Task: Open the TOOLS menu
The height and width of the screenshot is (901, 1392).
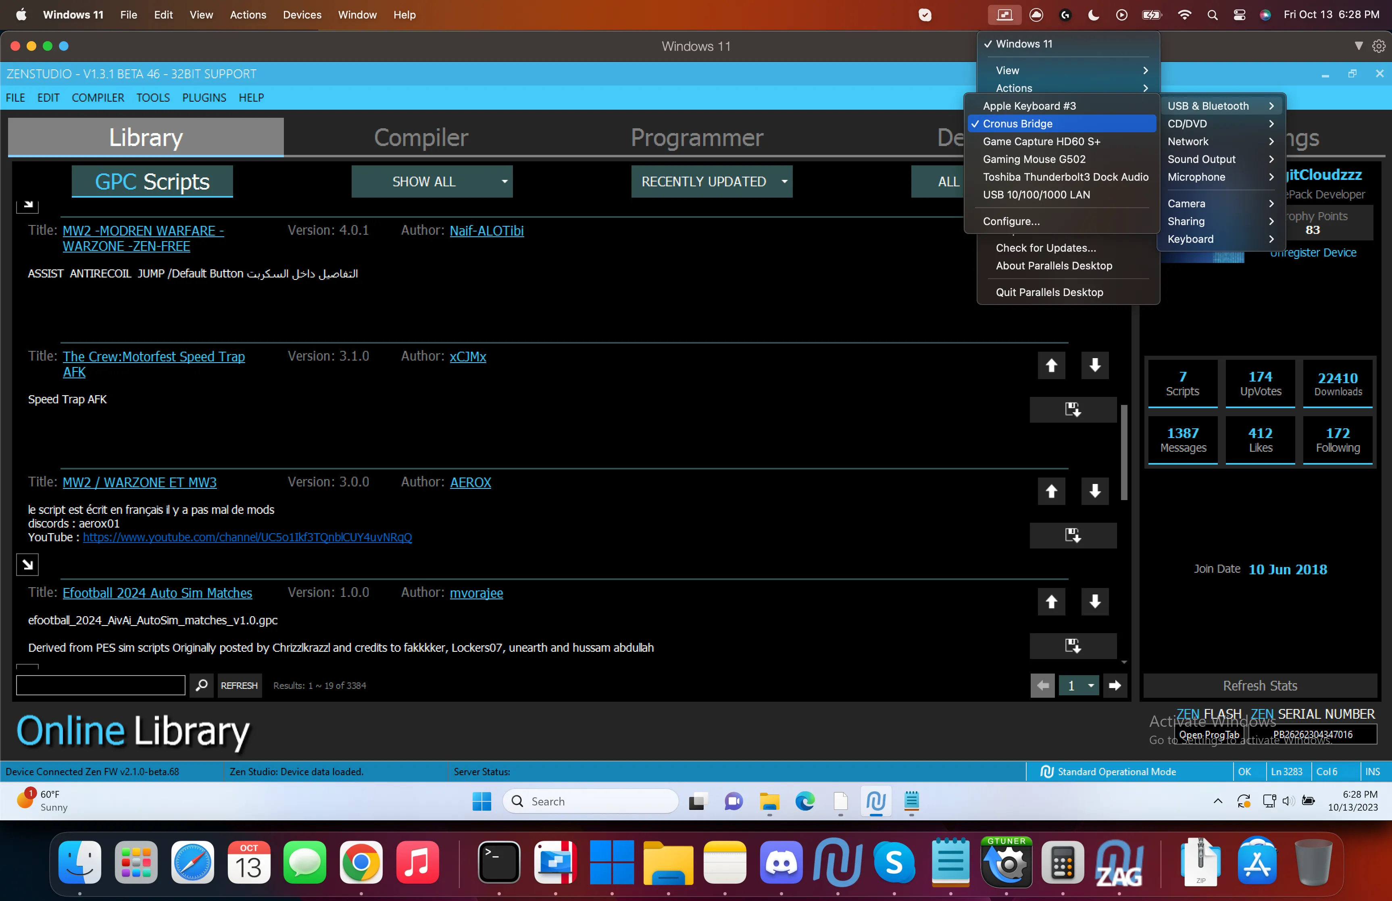Action: (x=153, y=98)
